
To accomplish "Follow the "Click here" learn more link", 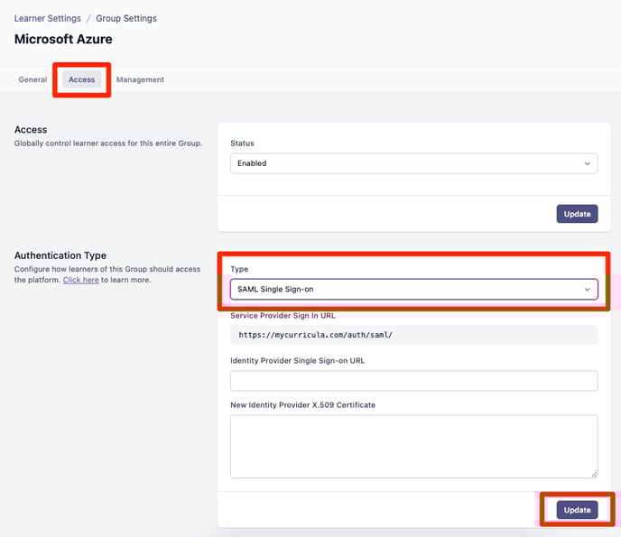I will pyautogui.click(x=81, y=280).
